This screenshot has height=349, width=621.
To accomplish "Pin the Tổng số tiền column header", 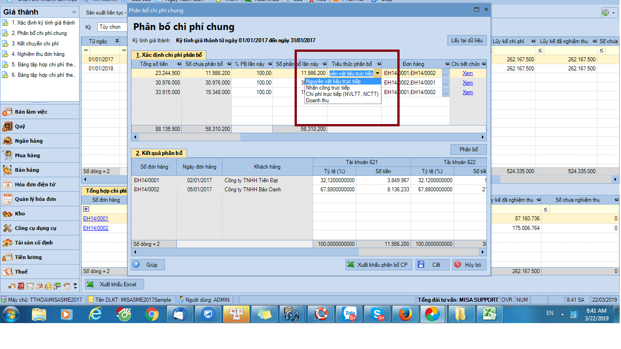I will coord(178,64).
